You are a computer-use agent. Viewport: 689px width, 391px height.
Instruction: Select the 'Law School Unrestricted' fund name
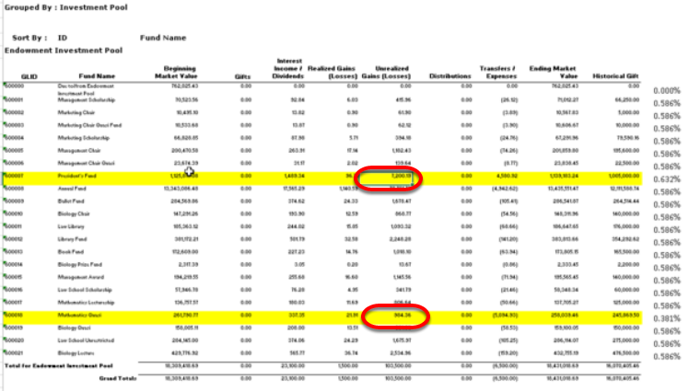tap(87, 340)
